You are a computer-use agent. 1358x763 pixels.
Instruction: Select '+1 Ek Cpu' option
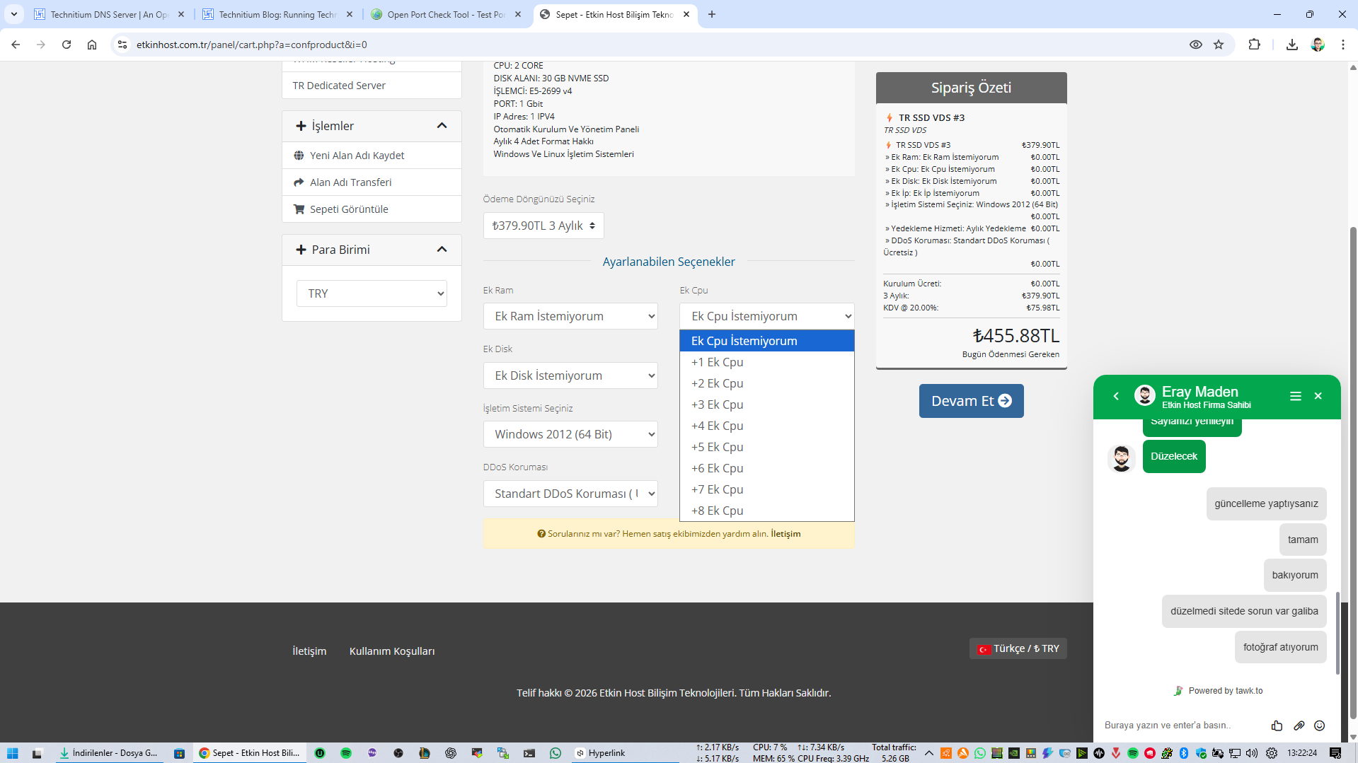pos(766,362)
